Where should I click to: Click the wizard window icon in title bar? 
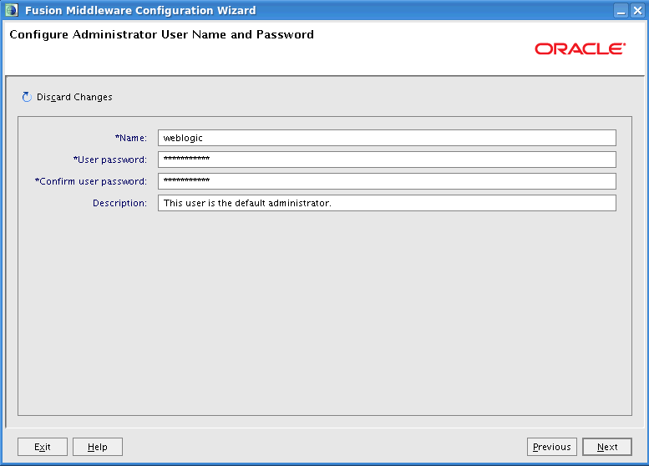(x=11, y=10)
